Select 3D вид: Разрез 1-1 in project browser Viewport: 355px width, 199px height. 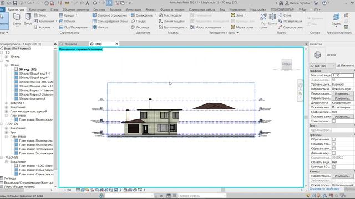(x=36, y=90)
